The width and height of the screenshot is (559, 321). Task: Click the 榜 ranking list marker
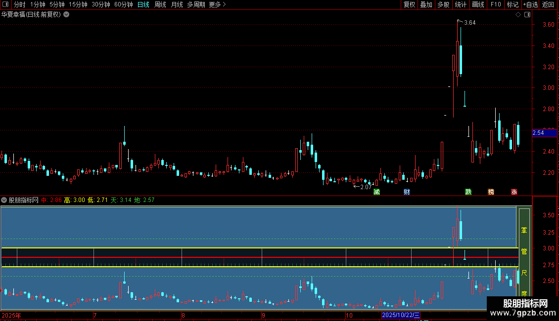click(x=491, y=192)
